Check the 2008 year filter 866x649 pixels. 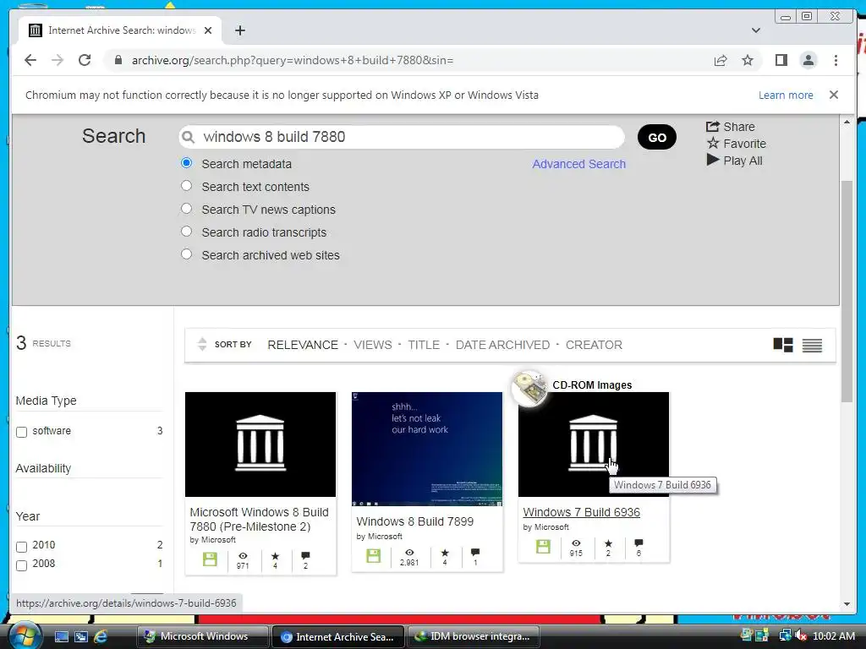[x=21, y=565]
